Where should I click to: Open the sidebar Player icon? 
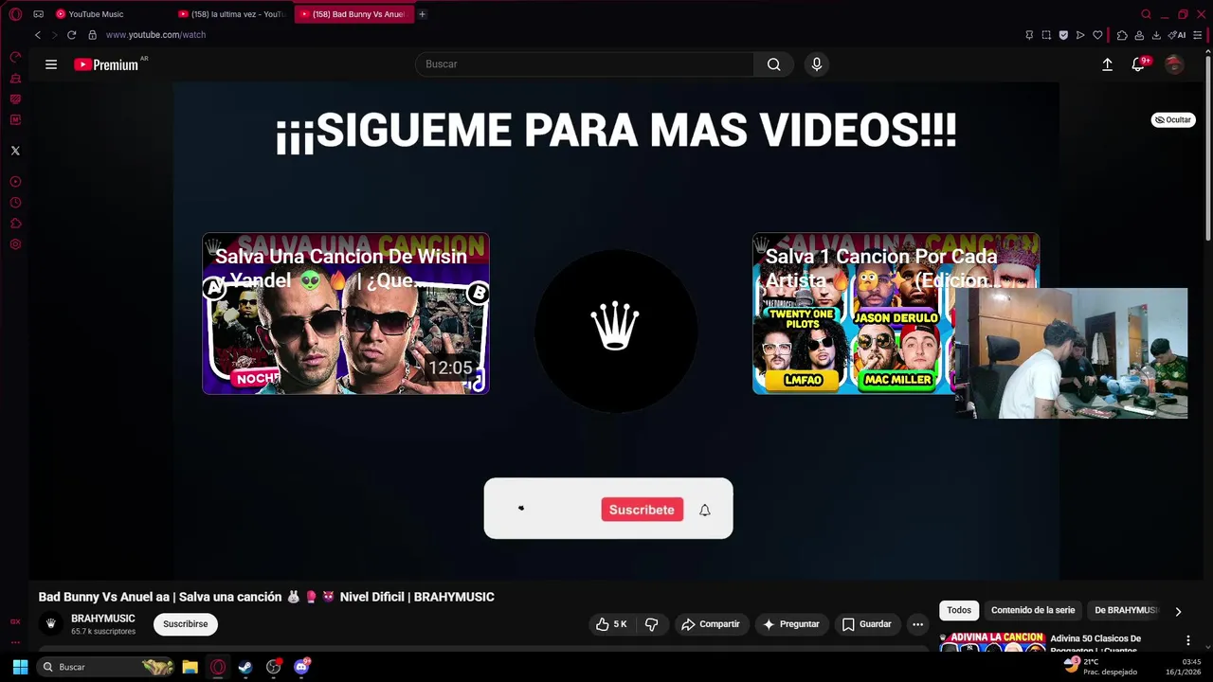tap(15, 182)
